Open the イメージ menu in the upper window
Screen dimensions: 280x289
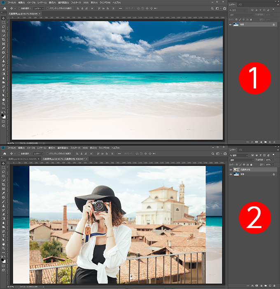tap(30, 2)
